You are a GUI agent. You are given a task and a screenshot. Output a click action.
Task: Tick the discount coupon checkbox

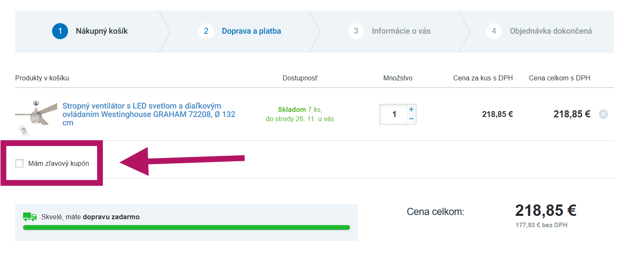click(x=19, y=163)
